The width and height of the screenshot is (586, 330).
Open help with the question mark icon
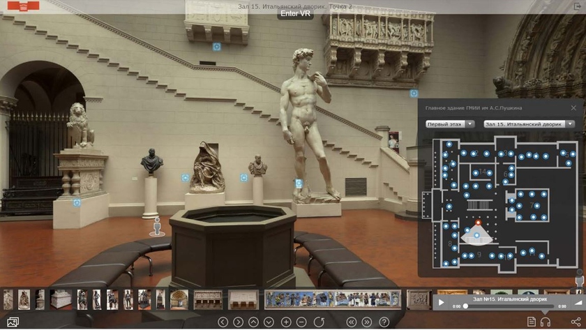(x=383, y=322)
